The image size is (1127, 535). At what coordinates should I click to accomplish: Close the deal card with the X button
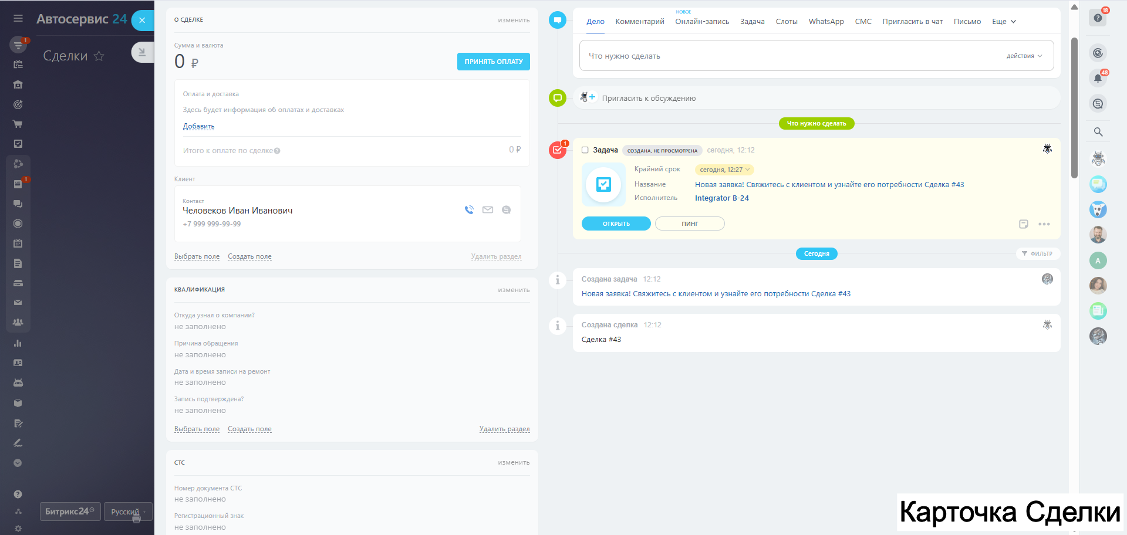coord(142,21)
